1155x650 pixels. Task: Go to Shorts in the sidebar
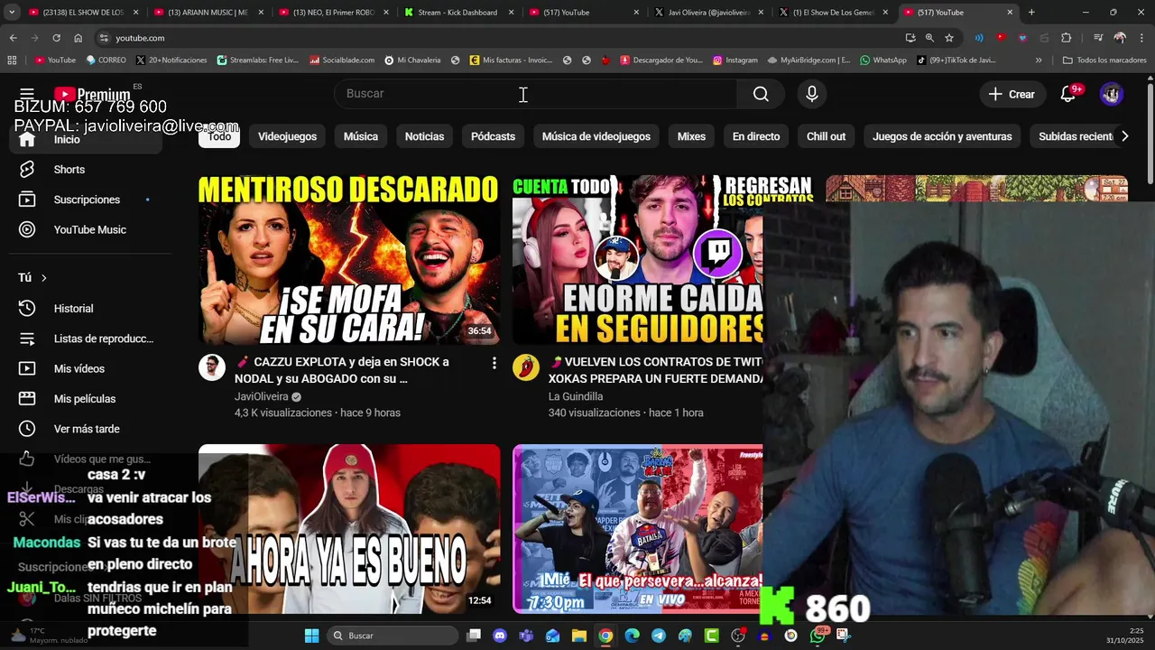(69, 170)
